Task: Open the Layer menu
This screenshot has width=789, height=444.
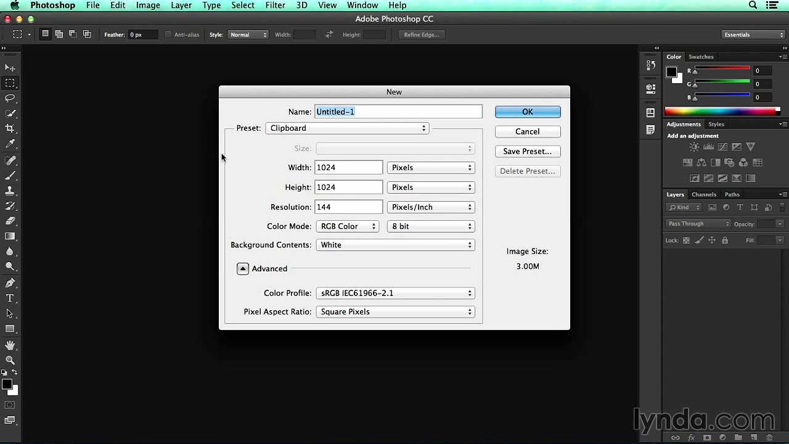Action: pos(181,5)
